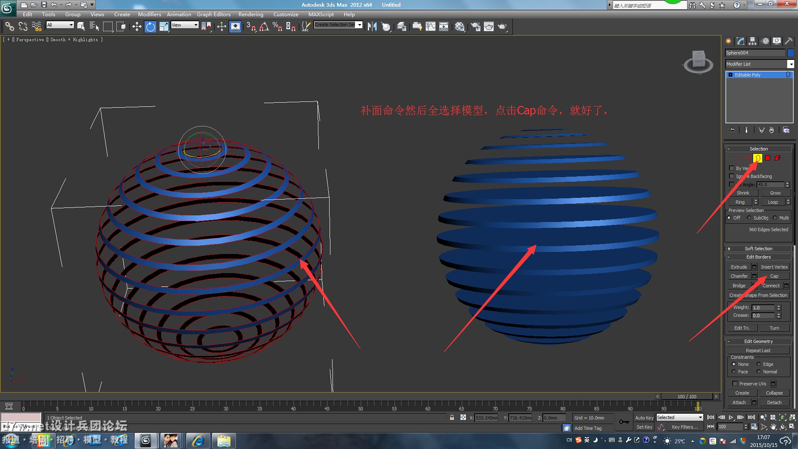Click the Auto Key button
Screen dimensions: 798x449
pos(644,417)
